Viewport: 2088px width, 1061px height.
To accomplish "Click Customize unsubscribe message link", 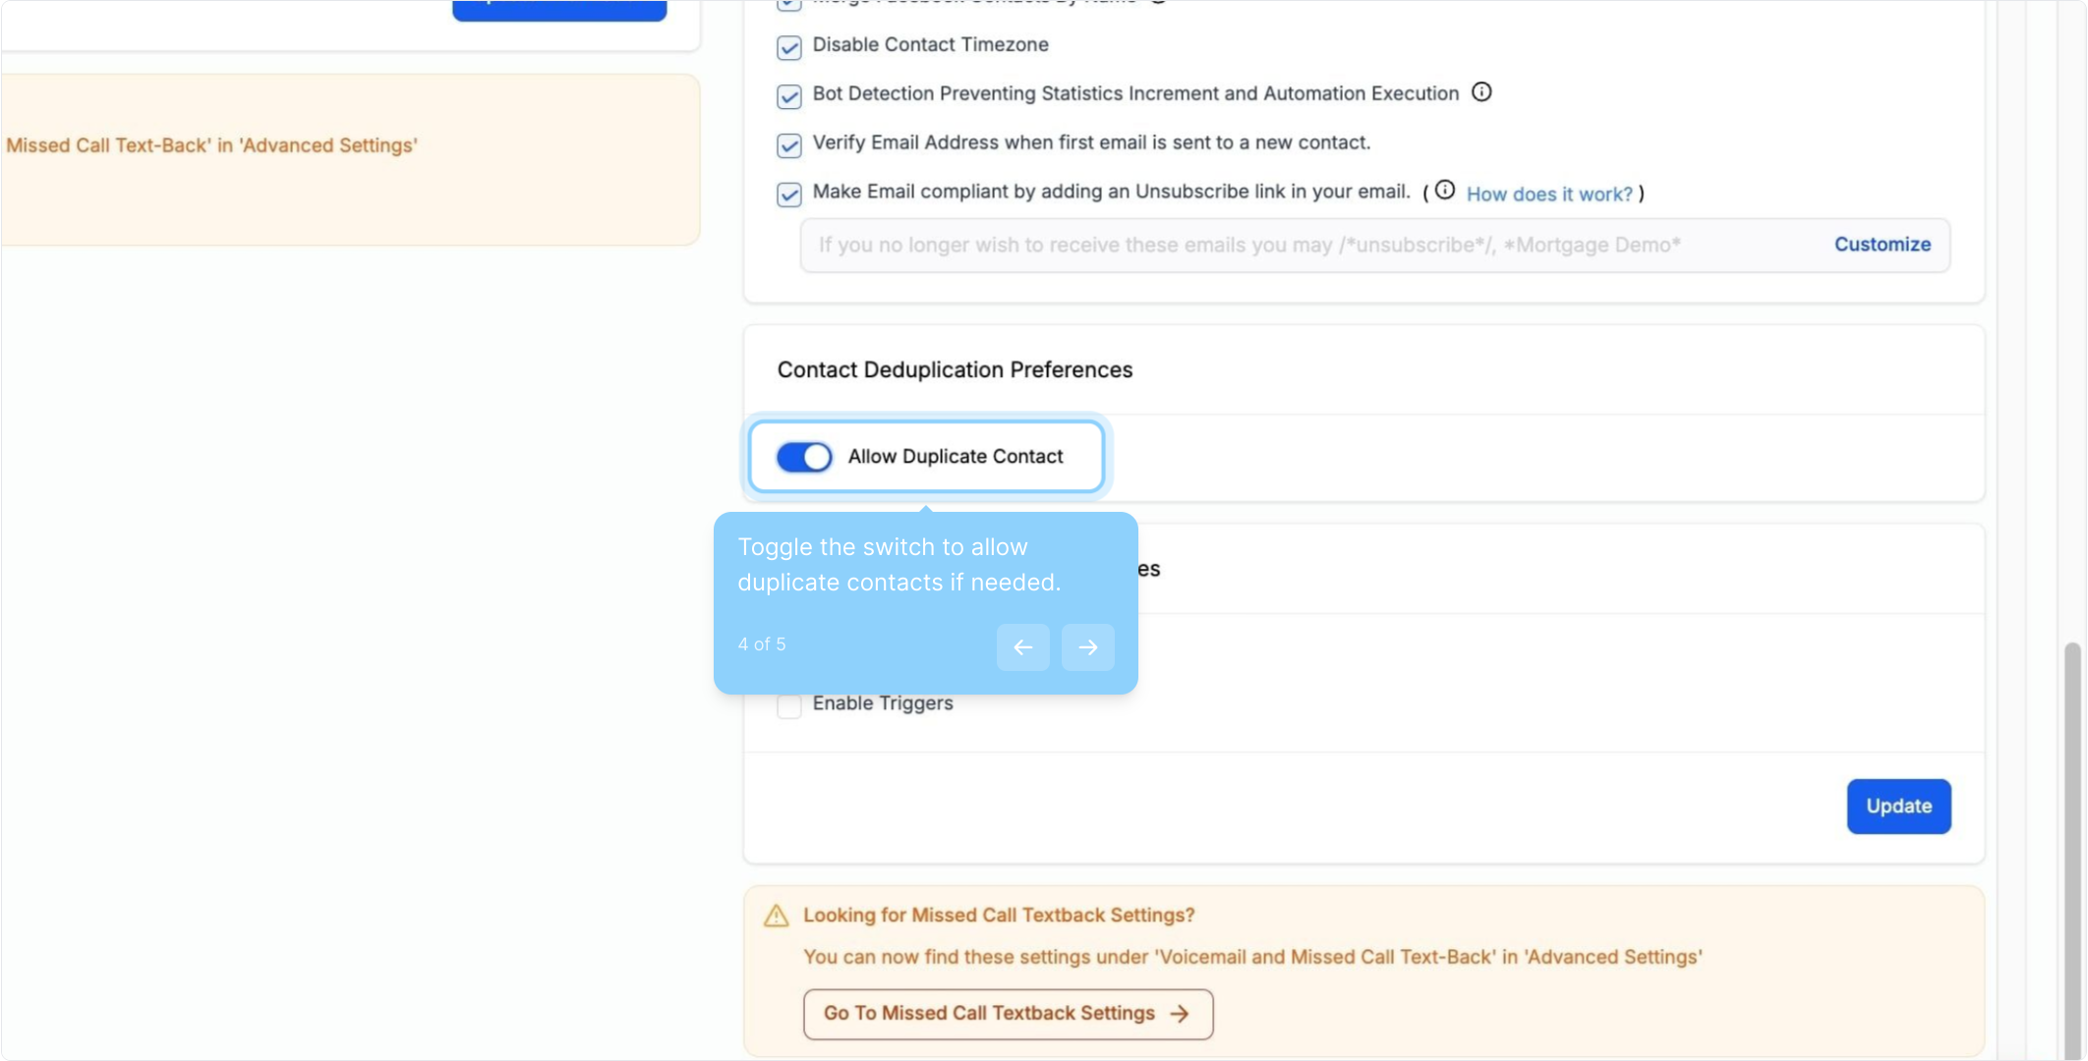I will (1882, 245).
